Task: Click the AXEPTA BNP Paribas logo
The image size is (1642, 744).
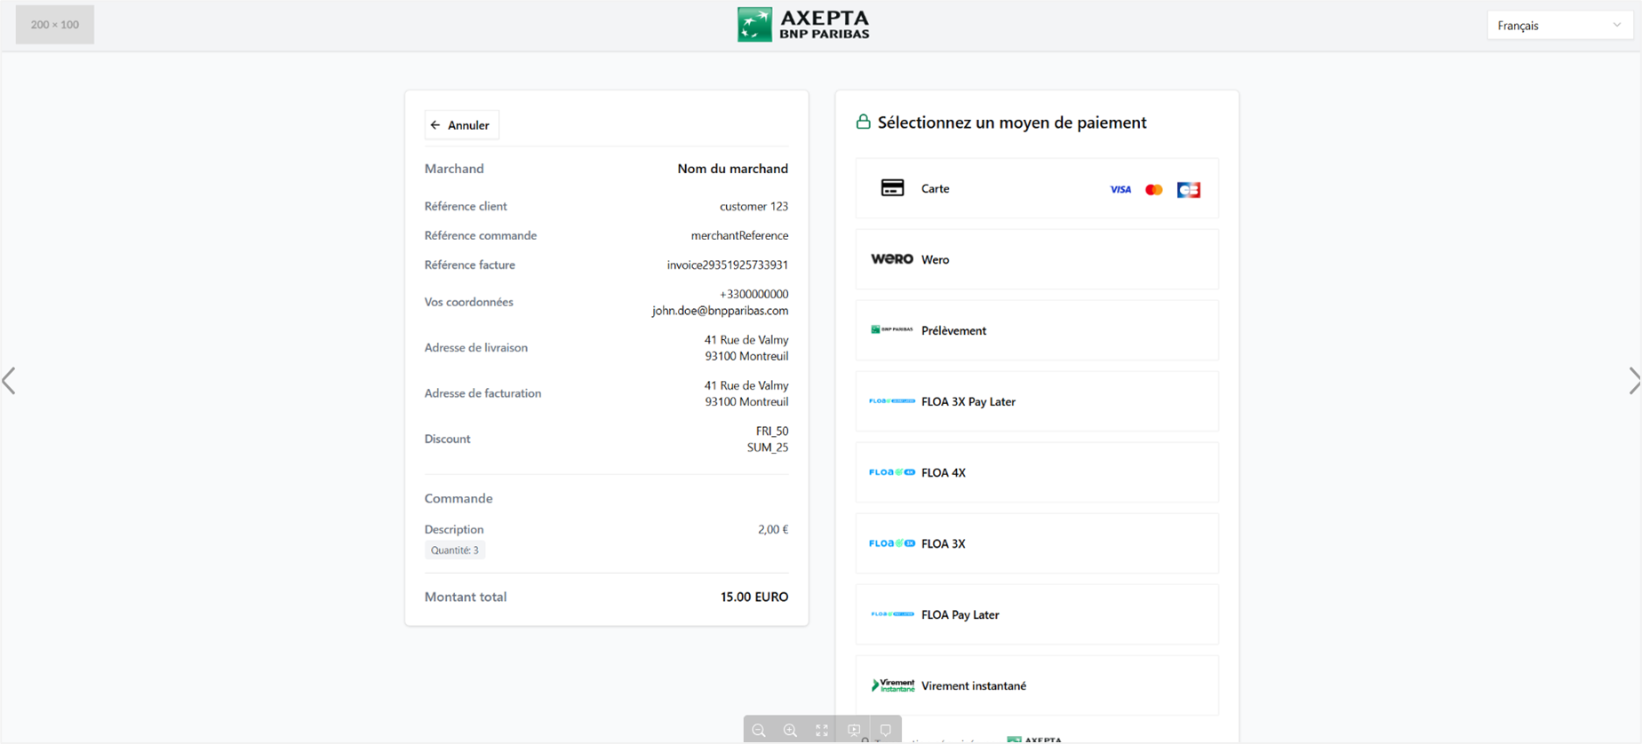Action: (803, 25)
